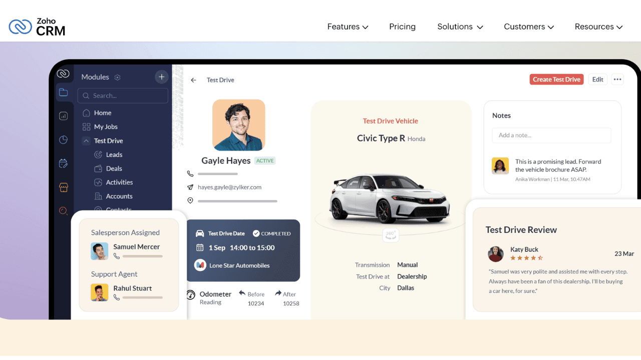
Task: Click the Samuel Mercer name
Action: (136, 247)
